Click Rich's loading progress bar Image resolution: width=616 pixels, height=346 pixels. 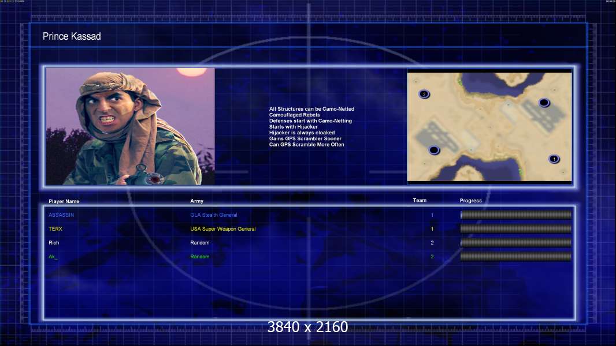point(516,243)
